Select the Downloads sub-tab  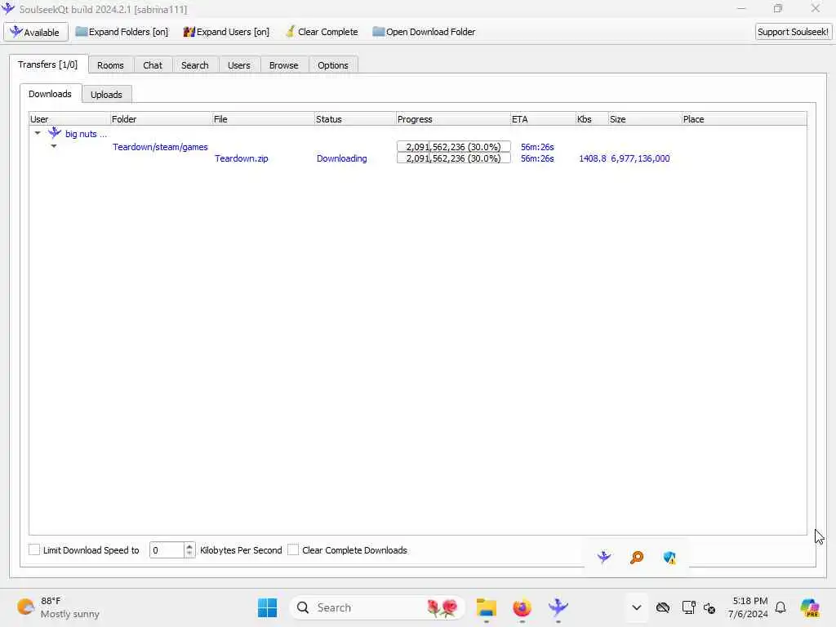[x=50, y=94]
